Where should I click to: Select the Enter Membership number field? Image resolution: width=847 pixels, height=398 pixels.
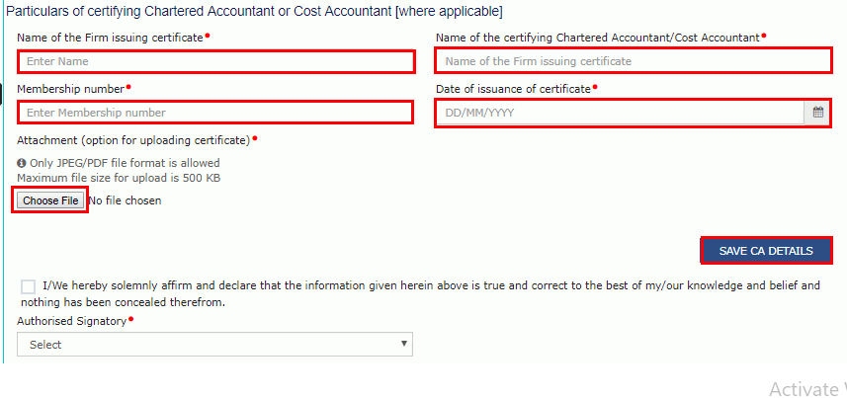(214, 113)
